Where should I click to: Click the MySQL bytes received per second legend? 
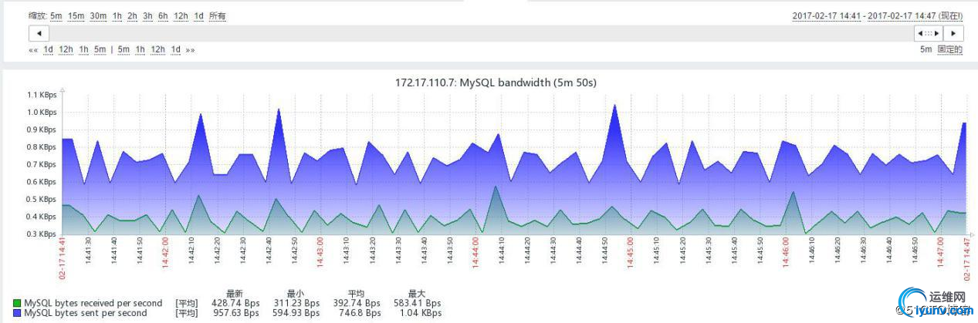point(93,304)
